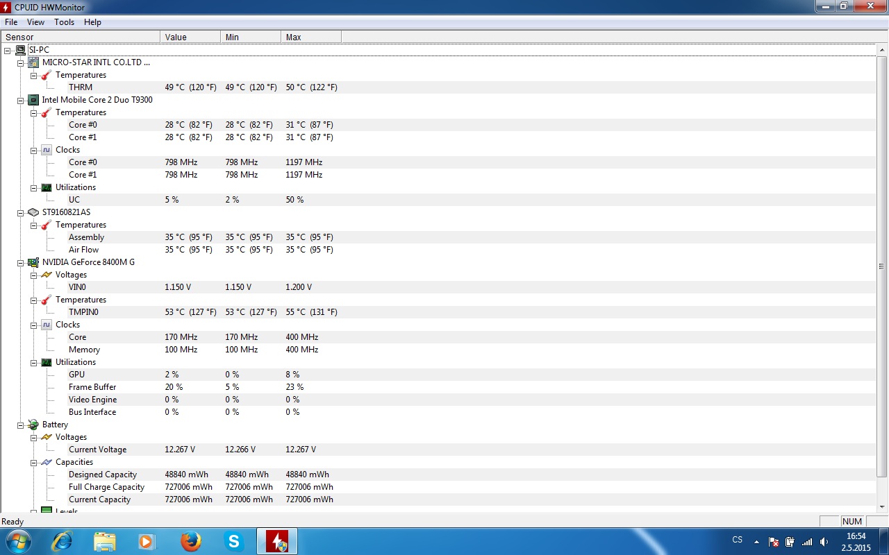889x555 pixels.
Task: Click the Utilizations icon under Intel CPU
Action: click(x=47, y=187)
